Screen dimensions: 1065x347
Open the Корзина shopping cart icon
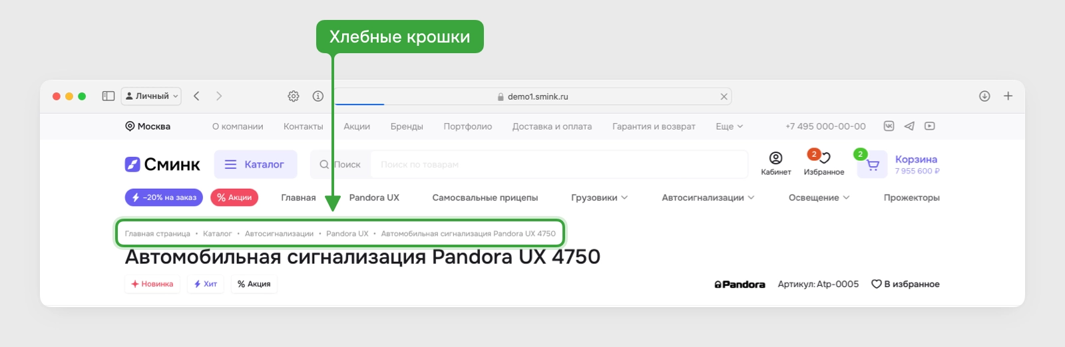click(872, 164)
